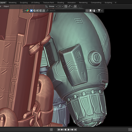
Task: Toggle auto keying record button
Action: (x=51, y=130)
